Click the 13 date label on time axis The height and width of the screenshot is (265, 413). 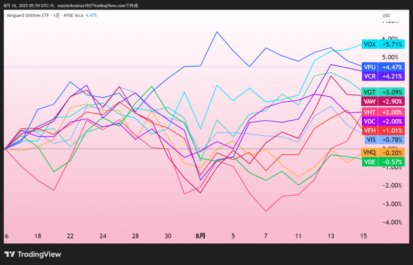(331, 236)
